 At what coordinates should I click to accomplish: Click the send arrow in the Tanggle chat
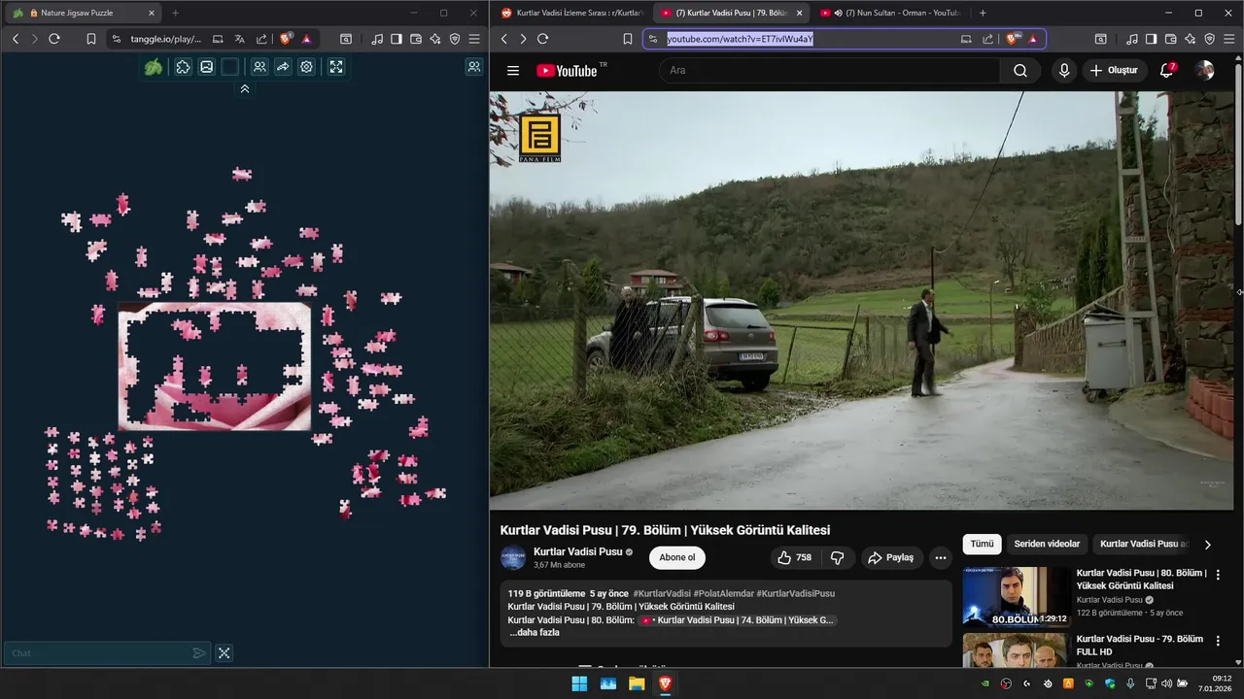point(199,653)
